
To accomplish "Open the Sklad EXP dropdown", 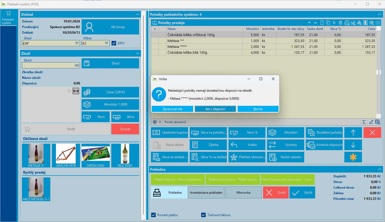I will (x=77, y=43).
